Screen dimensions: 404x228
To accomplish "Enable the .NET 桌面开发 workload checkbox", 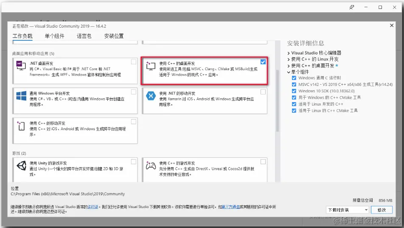I will point(133,62).
